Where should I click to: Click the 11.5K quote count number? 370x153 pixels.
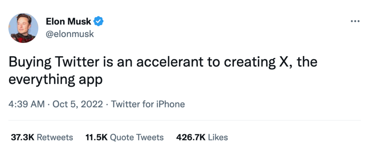(96, 137)
